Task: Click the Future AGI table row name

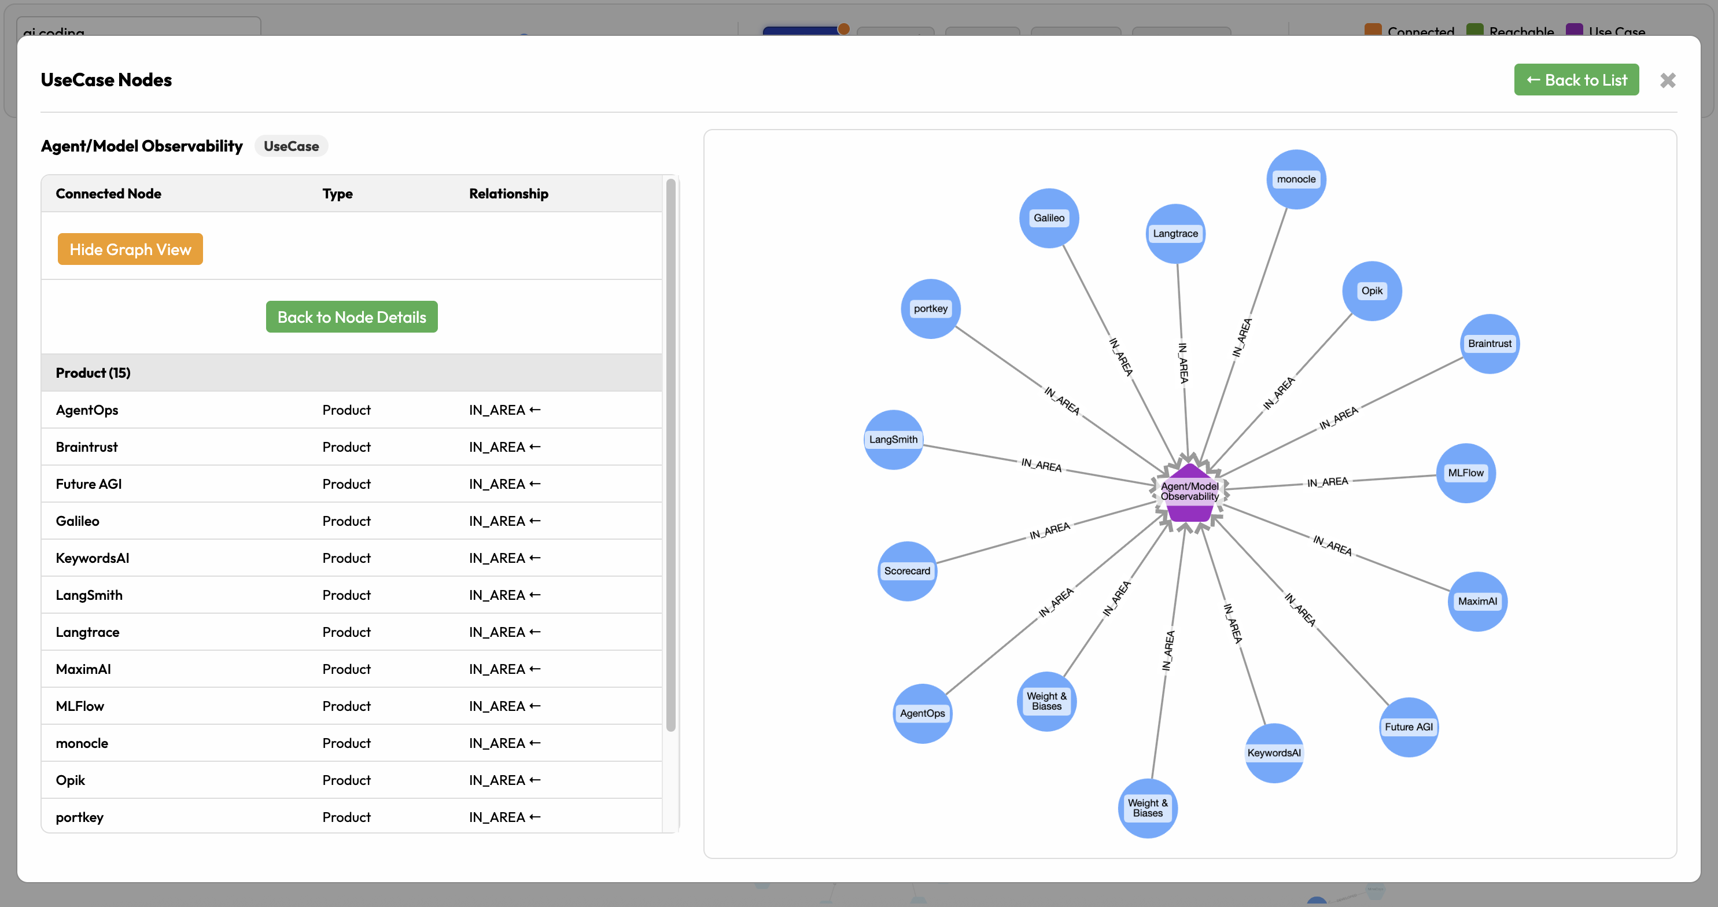Action: 89,484
